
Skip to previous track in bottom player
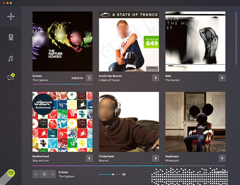[x=36, y=174]
